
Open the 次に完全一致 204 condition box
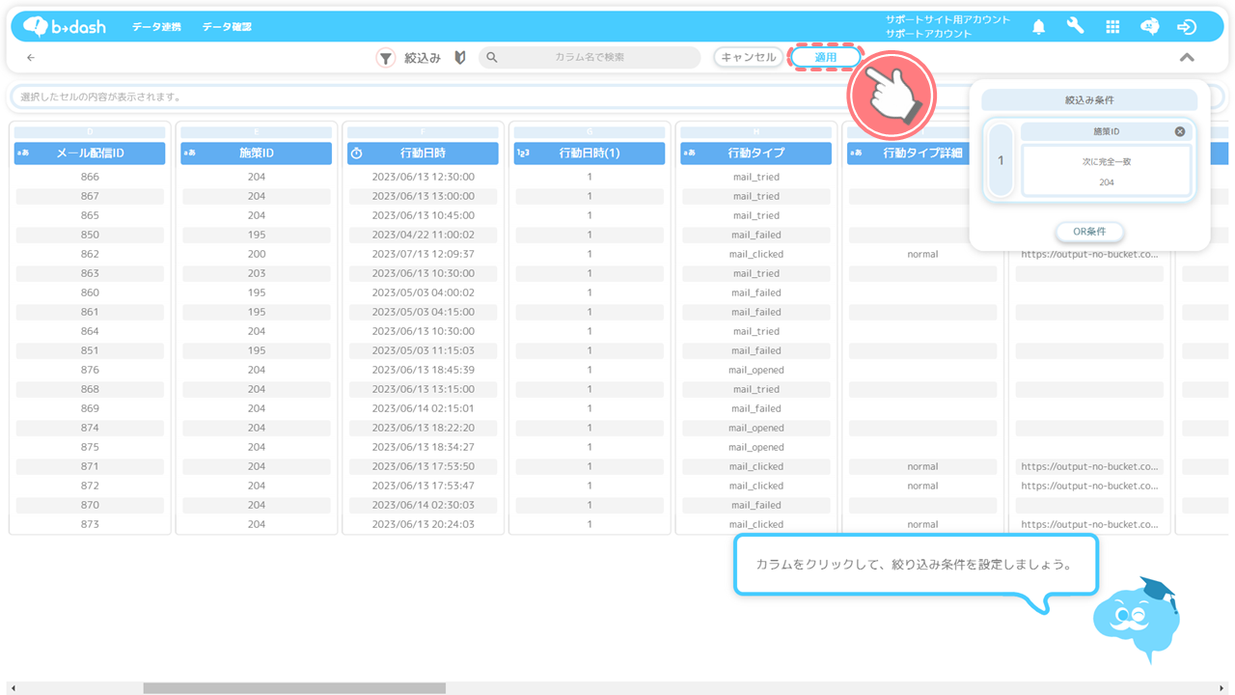point(1107,171)
